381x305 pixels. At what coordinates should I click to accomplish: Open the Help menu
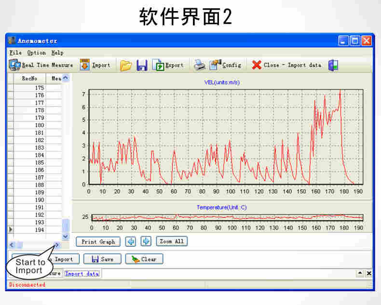pos(57,53)
